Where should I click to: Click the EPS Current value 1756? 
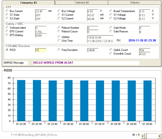click(41, 32)
